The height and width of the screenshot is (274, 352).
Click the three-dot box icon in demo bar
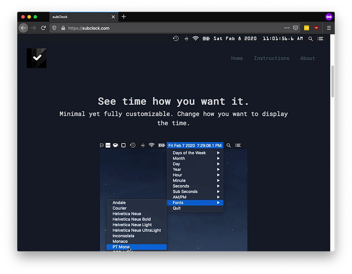pyautogui.click(x=108, y=145)
